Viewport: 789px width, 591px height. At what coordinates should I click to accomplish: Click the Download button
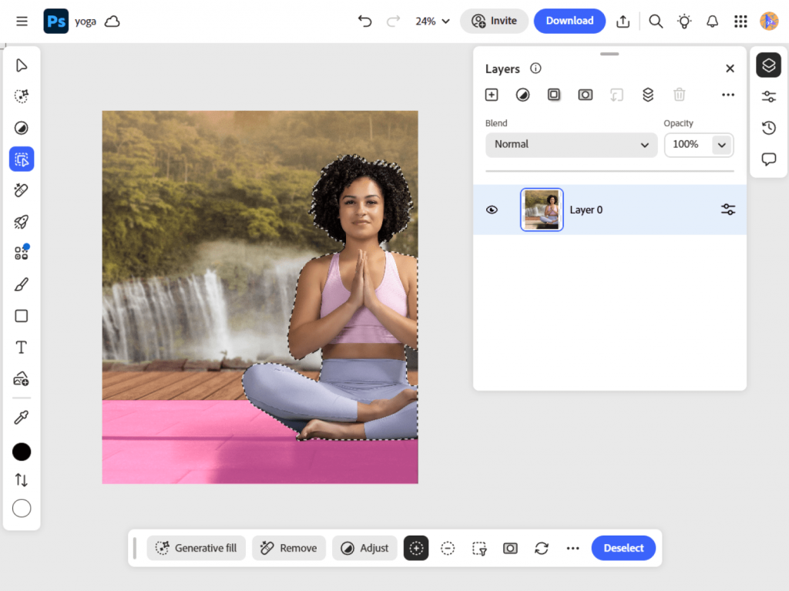569,21
